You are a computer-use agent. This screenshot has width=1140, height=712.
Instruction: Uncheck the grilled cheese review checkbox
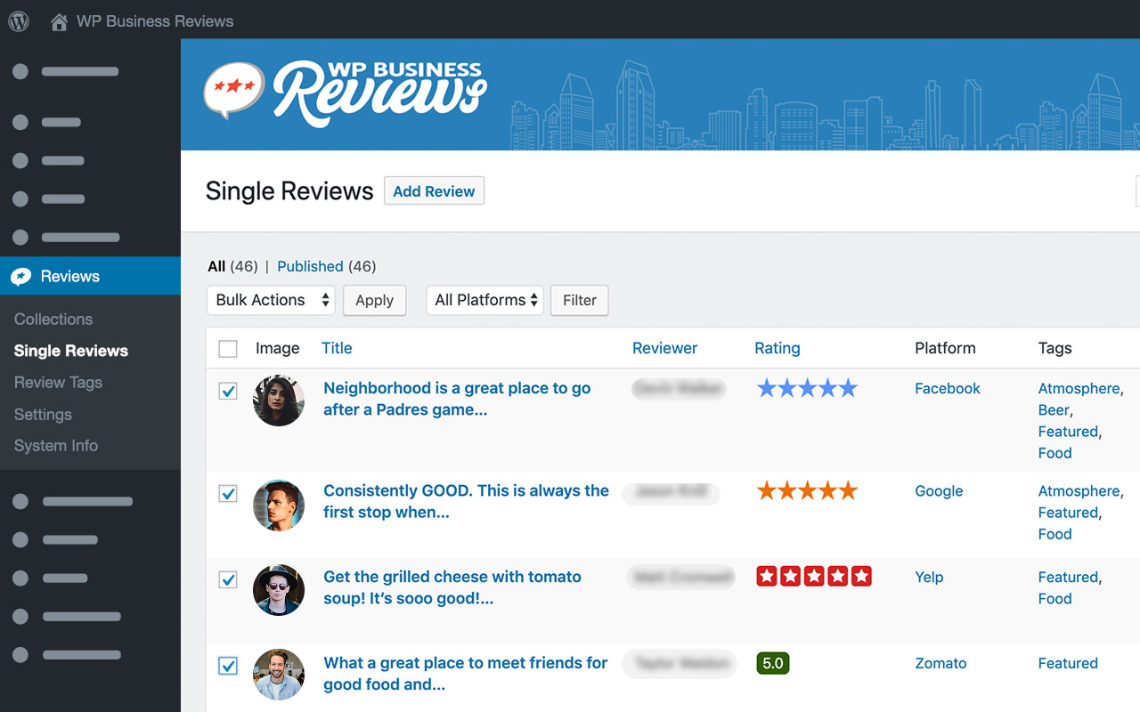[x=228, y=579]
